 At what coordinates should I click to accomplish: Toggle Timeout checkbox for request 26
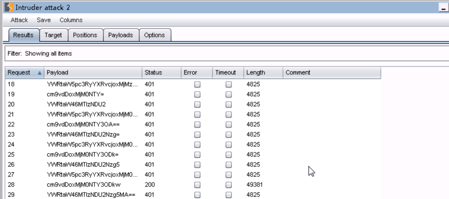coord(229,165)
